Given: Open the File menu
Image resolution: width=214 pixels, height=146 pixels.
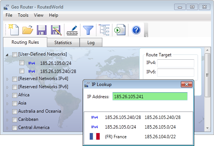Looking at the screenshot, I should pos(9,15).
